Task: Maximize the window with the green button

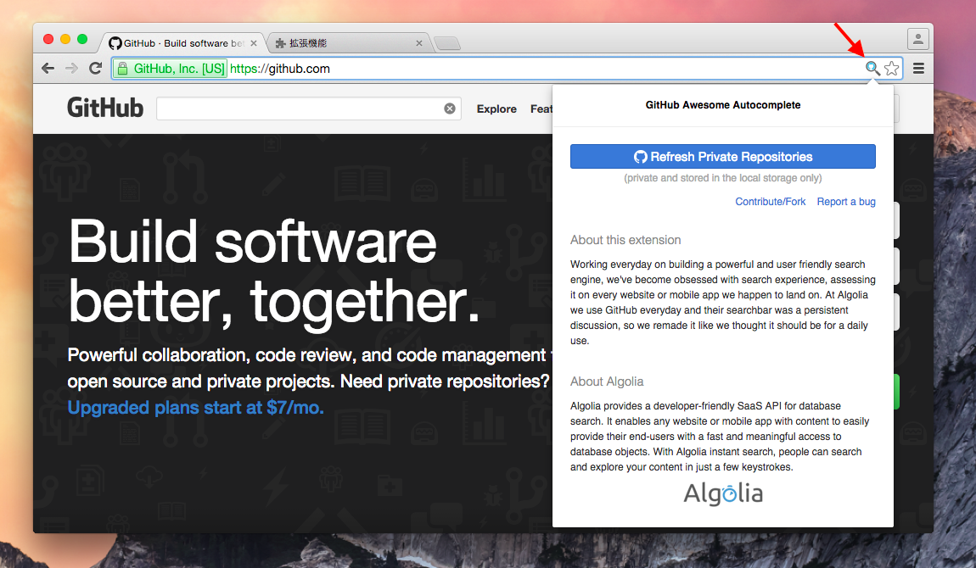Action: (x=82, y=39)
